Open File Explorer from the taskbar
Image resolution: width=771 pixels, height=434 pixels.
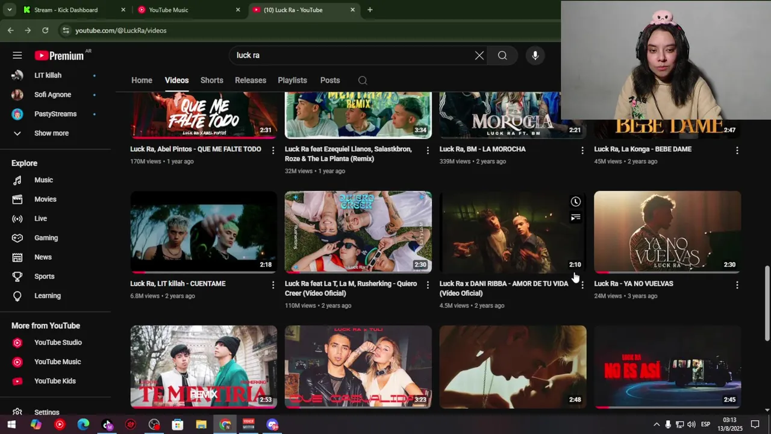pos(201,424)
